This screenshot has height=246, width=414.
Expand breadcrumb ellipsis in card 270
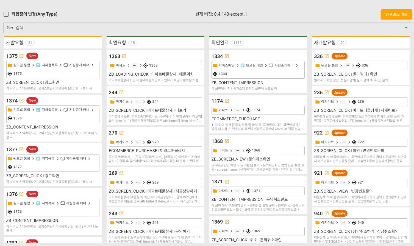coord(138,142)
